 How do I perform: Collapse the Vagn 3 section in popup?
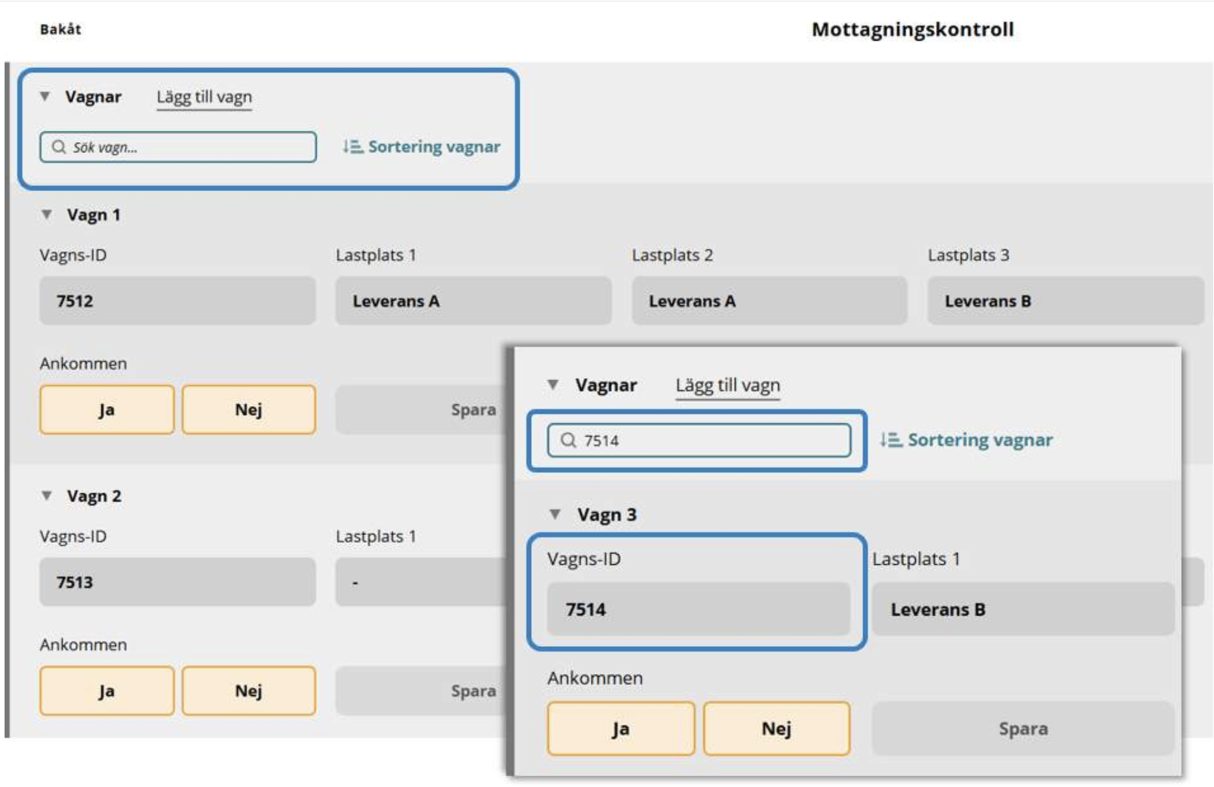coord(554,514)
